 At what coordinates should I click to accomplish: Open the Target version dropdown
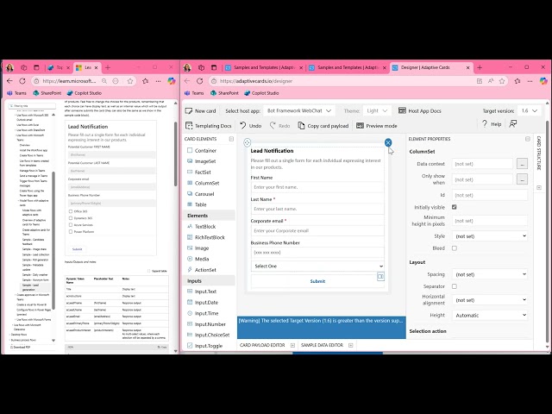tap(529, 111)
